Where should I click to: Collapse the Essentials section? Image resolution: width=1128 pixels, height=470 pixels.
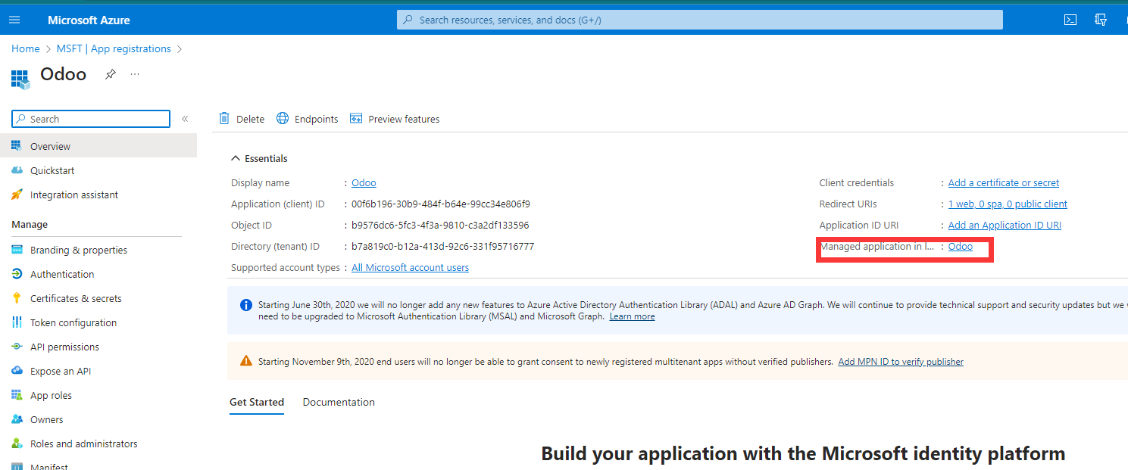coord(259,158)
